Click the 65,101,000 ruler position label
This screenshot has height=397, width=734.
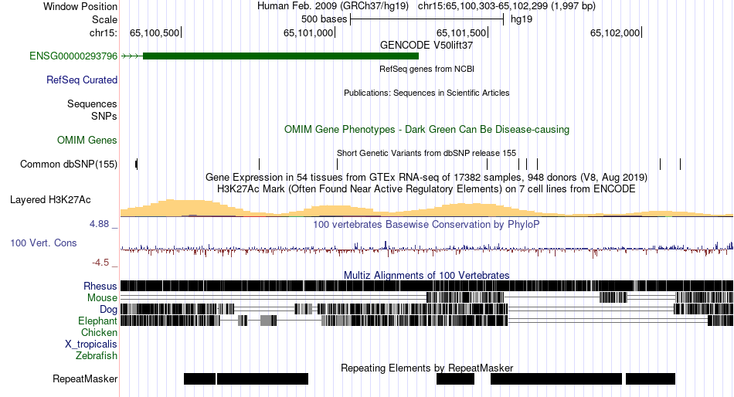[x=308, y=32]
